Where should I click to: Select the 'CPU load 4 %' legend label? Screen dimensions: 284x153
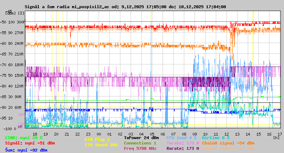click(x=181, y=137)
